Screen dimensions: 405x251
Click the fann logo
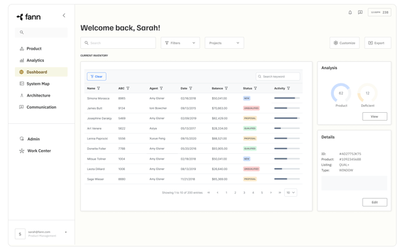pos(29,17)
